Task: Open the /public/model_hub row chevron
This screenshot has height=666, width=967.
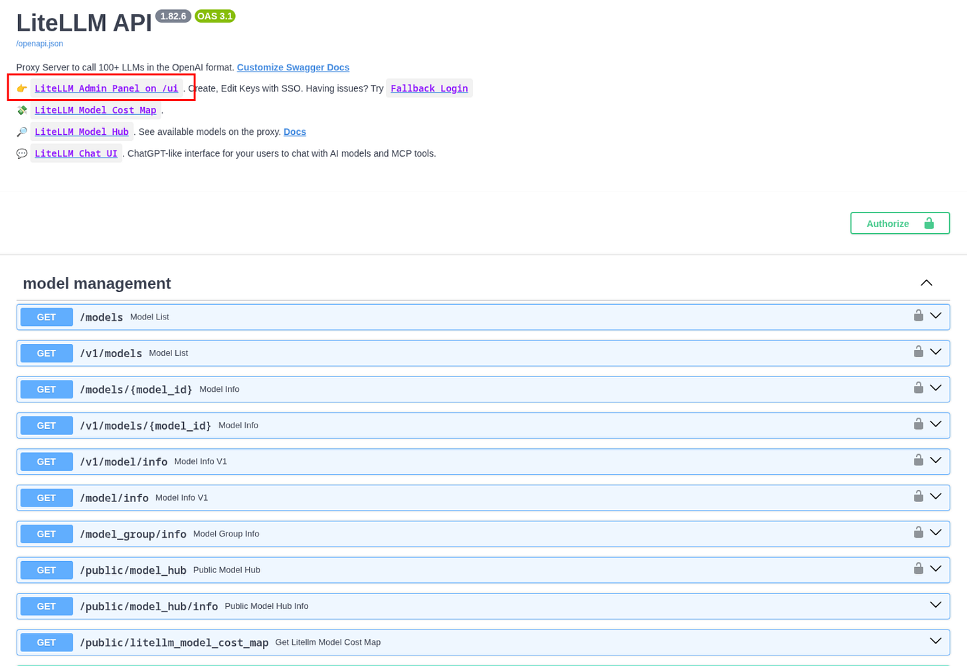Action: pos(936,569)
